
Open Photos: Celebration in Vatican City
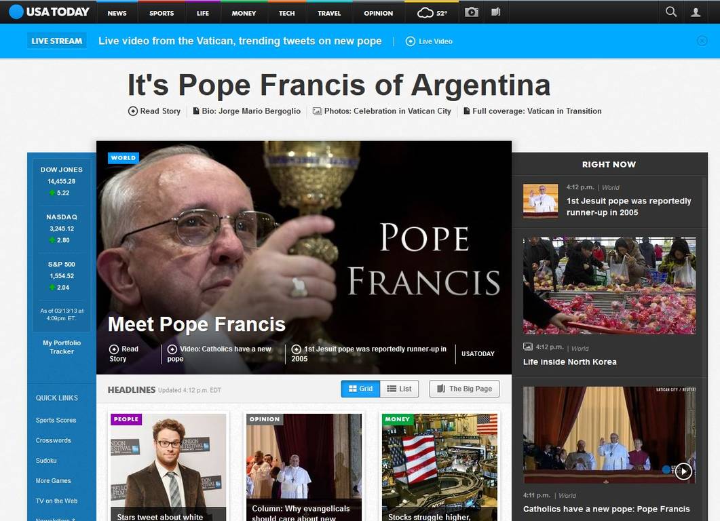(381, 111)
